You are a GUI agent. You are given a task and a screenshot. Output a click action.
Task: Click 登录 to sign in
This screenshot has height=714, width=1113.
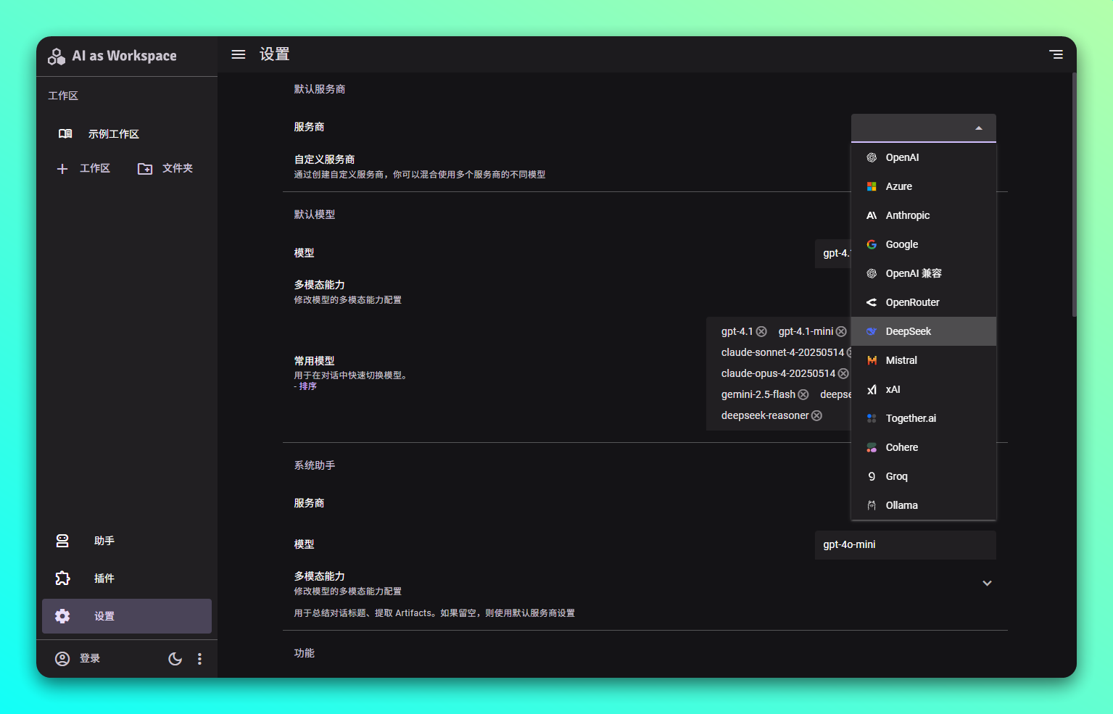click(90, 658)
